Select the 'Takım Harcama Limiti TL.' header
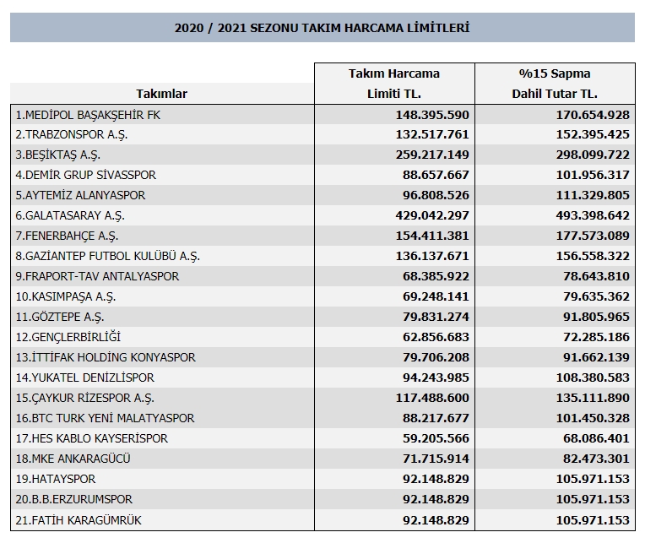Image resolution: width=645 pixels, height=554 pixels. click(x=394, y=84)
